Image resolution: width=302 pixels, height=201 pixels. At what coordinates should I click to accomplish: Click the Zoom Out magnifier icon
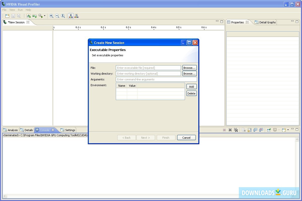point(57,16)
